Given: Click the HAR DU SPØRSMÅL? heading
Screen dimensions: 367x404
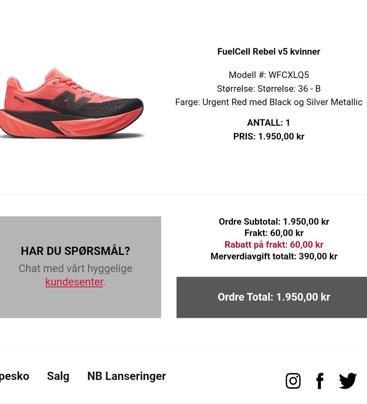Looking at the screenshot, I should click(x=75, y=251).
